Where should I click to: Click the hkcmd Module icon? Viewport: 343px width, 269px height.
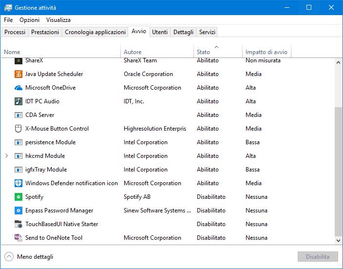(x=19, y=156)
